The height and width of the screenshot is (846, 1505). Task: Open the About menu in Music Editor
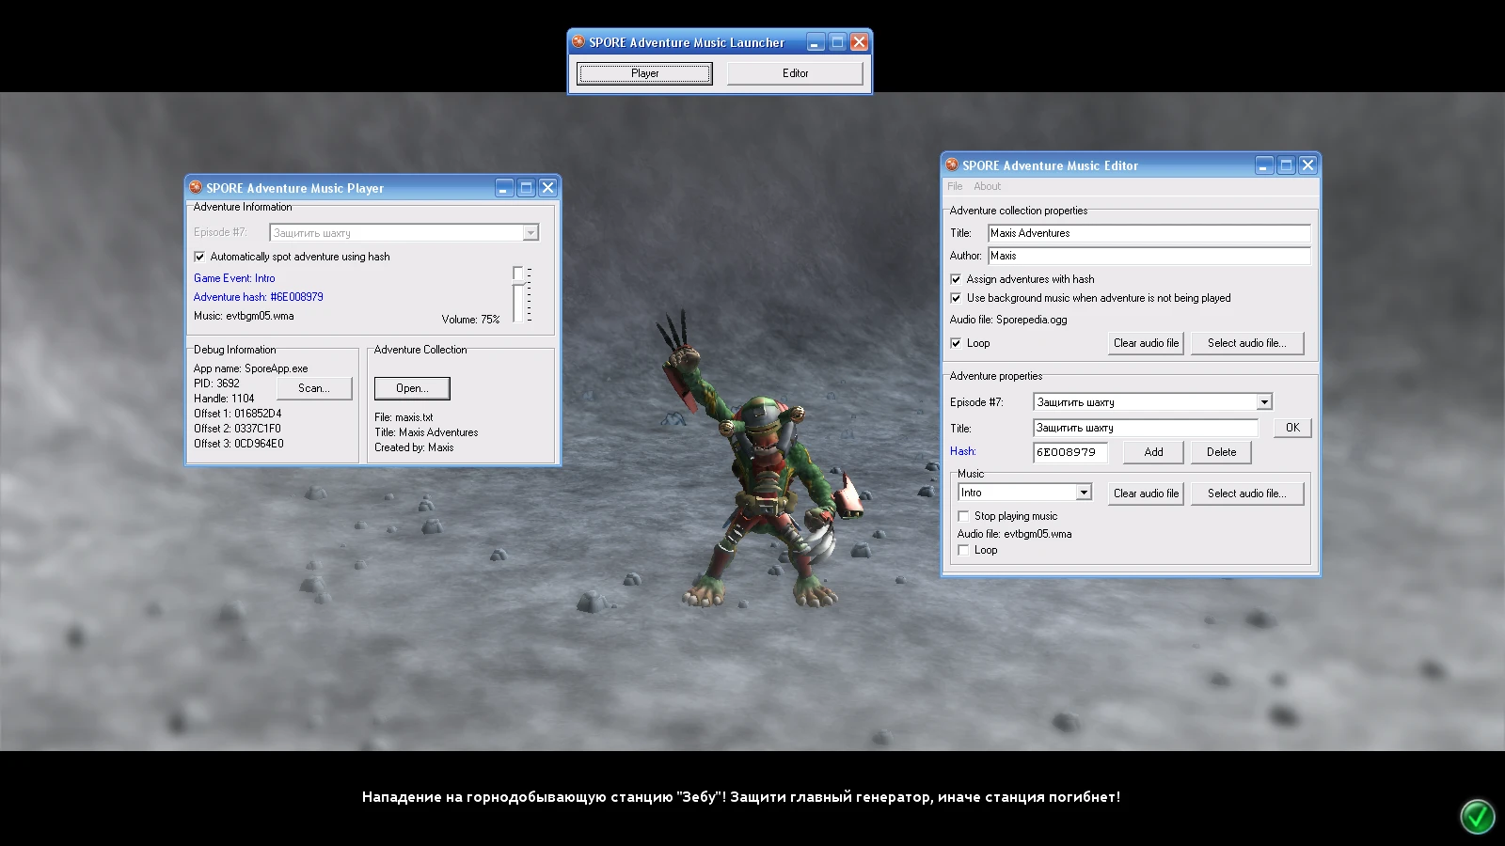tap(987, 186)
